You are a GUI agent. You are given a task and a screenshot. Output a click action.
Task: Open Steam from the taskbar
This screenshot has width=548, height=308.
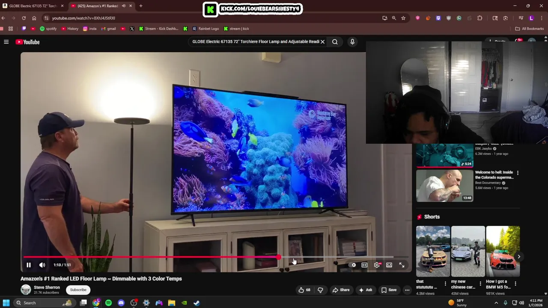pos(197,303)
